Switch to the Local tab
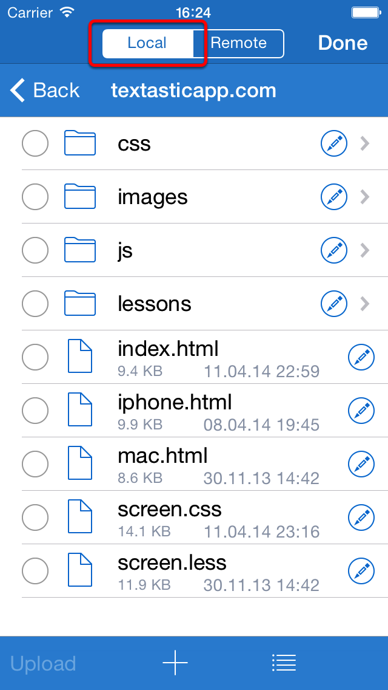Image resolution: width=388 pixels, height=690 pixels. 148,43
